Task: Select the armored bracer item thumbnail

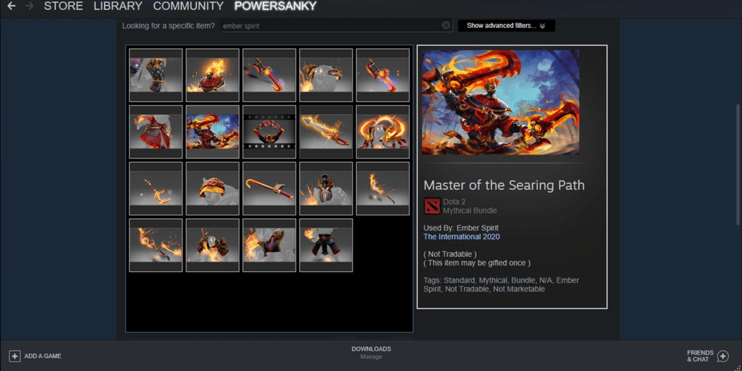Action: pyautogui.click(x=156, y=75)
